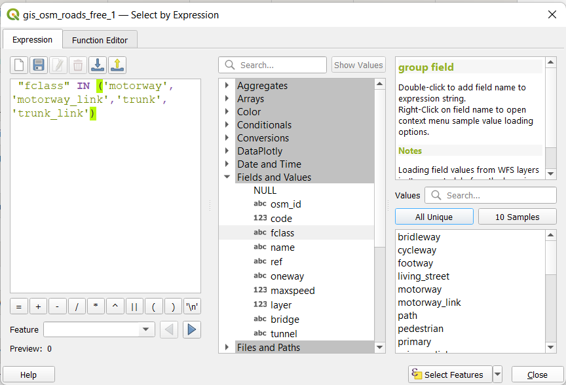Save the expression with the floppy disk icon
This screenshot has width=566, height=385.
[x=39, y=65]
